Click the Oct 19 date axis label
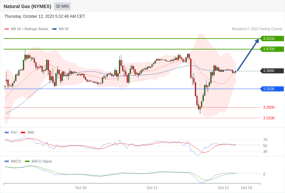The width and height of the screenshot is (285, 193). pyautogui.click(x=246, y=188)
